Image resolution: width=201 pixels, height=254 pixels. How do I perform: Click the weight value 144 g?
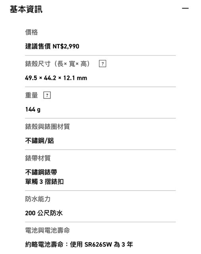tap(33, 110)
